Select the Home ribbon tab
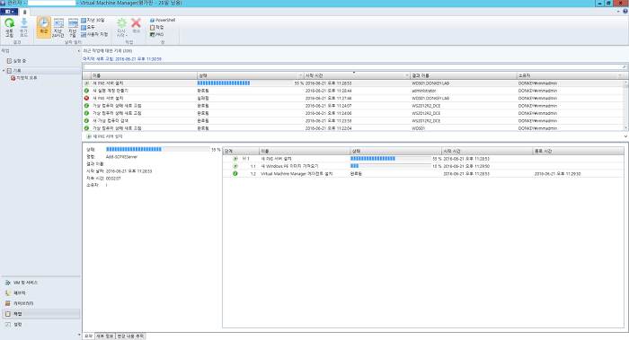Image resolution: width=629 pixels, height=340 pixels. tap(24, 12)
